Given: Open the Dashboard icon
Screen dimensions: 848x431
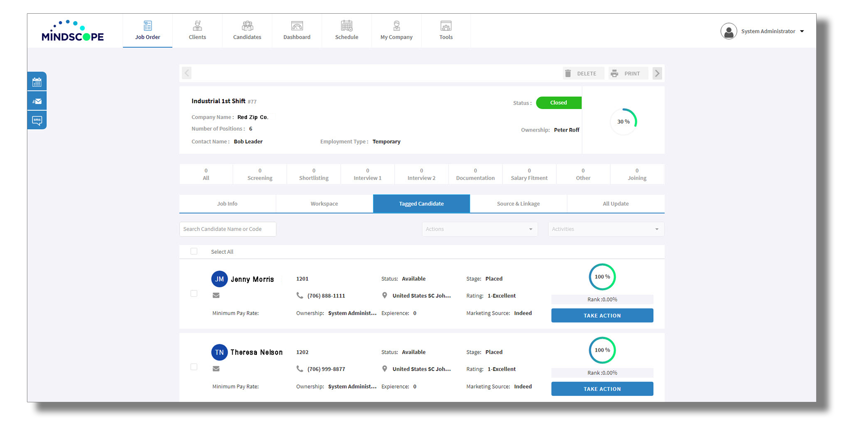Looking at the screenshot, I should coord(297,26).
